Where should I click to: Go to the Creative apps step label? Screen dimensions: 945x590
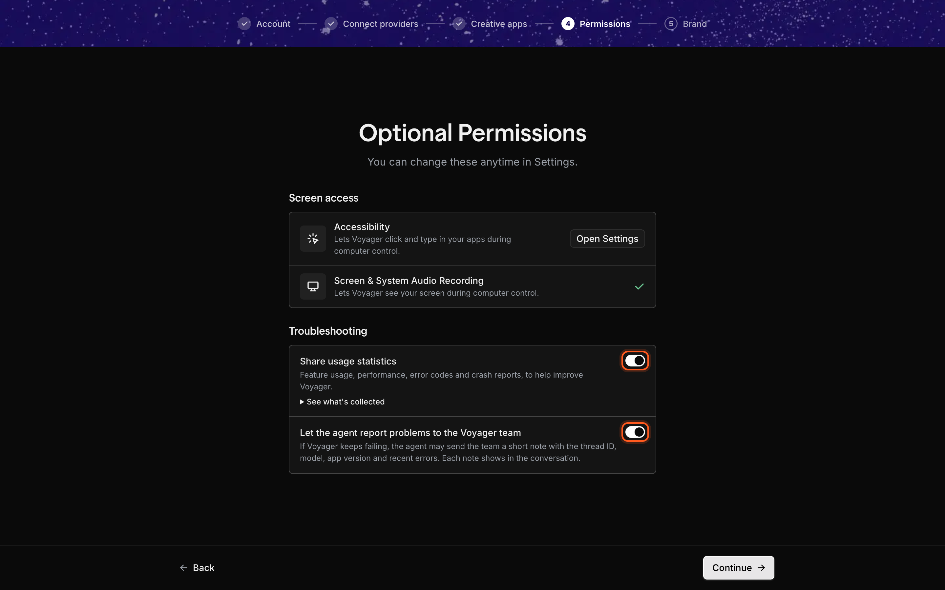(x=499, y=24)
